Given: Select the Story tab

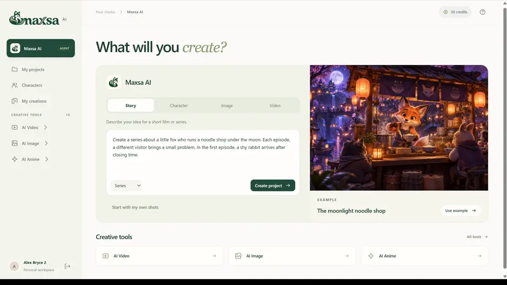Looking at the screenshot, I should tap(130, 106).
